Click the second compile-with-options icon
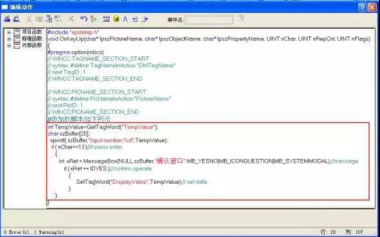 point(16,19)
